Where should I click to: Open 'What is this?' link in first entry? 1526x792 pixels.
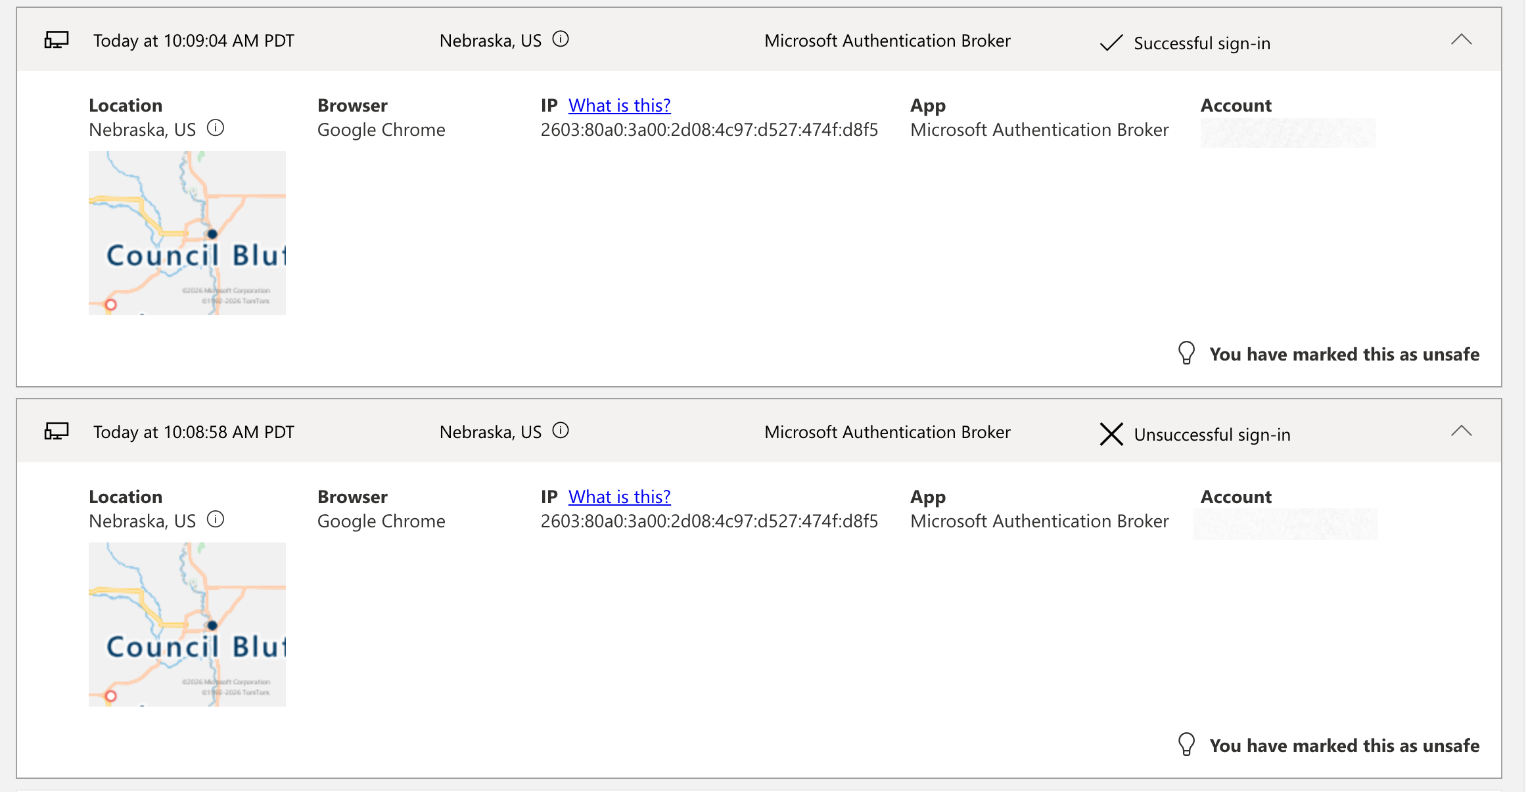tap(620, 105)
